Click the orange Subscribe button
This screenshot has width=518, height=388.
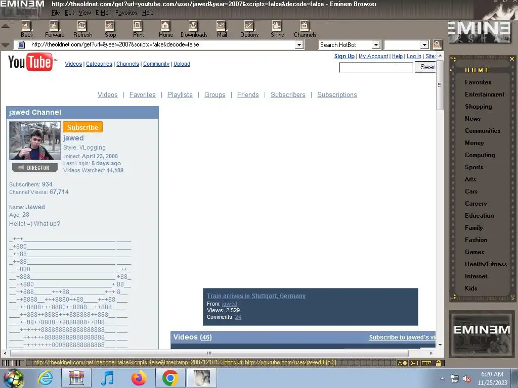(82, 127)
